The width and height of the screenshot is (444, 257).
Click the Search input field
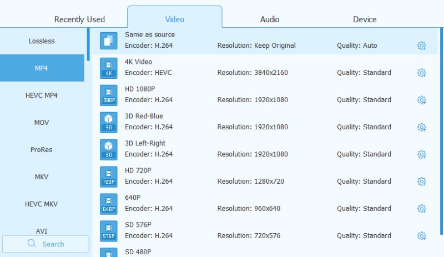tap(46, 244)
